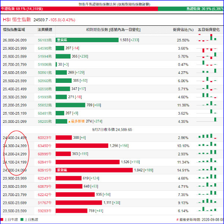Open the 64598熊 warrant link
Image resolution: width=224 pixels, height=224 pixels.
coord(45,48)
